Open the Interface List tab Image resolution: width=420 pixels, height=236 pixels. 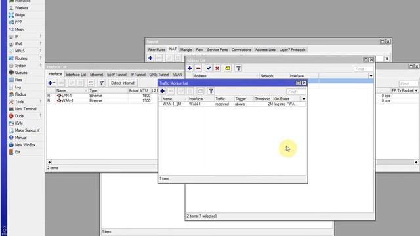click(76, 75)
